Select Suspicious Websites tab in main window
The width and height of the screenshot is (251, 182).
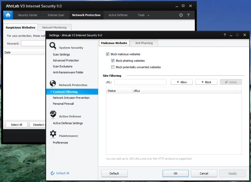pos(20,27)
